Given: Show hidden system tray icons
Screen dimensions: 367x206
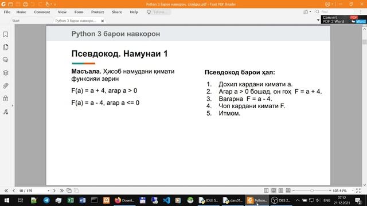Looking at the screenshot, I should pos(298,200).
